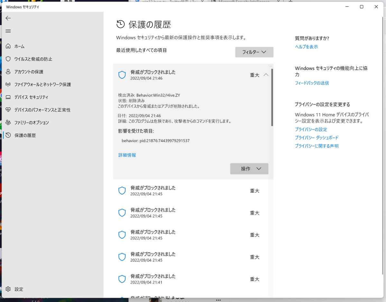
Task: Open ファミリーのオプション page
Action: [x=32, y=122]
